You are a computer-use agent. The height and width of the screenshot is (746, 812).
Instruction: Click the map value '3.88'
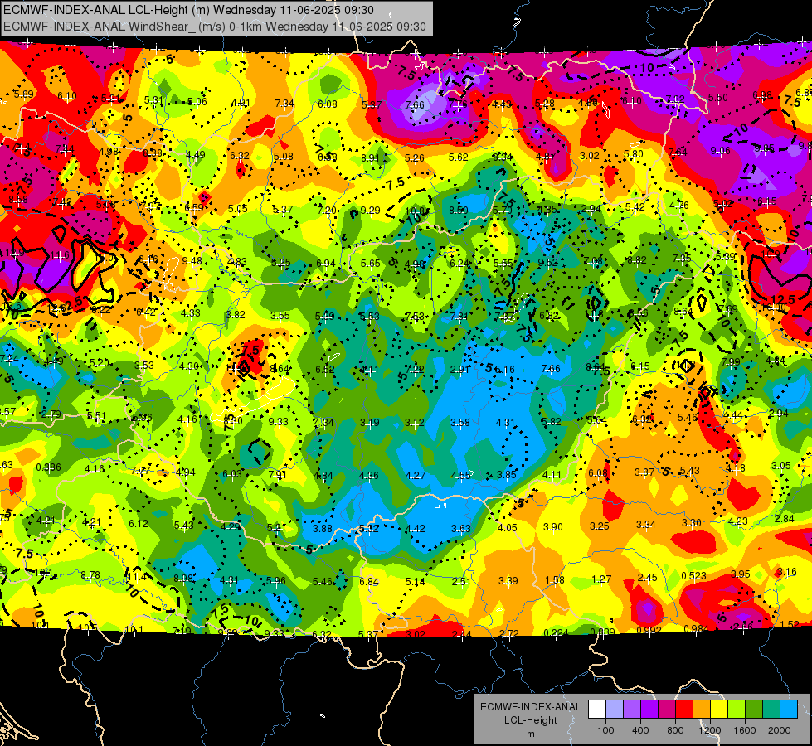coord(323,529)
